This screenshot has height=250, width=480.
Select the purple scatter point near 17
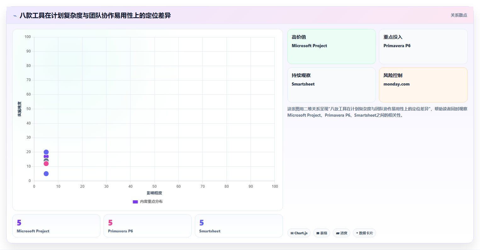click(46, 156)
